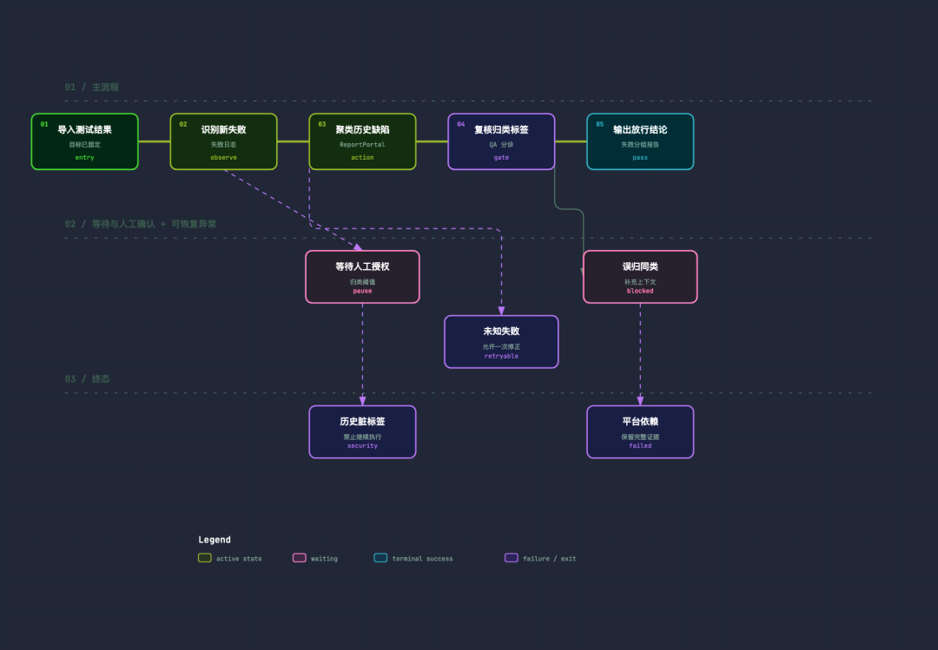Select the 历史脏标签 security node

click(362, 431)
